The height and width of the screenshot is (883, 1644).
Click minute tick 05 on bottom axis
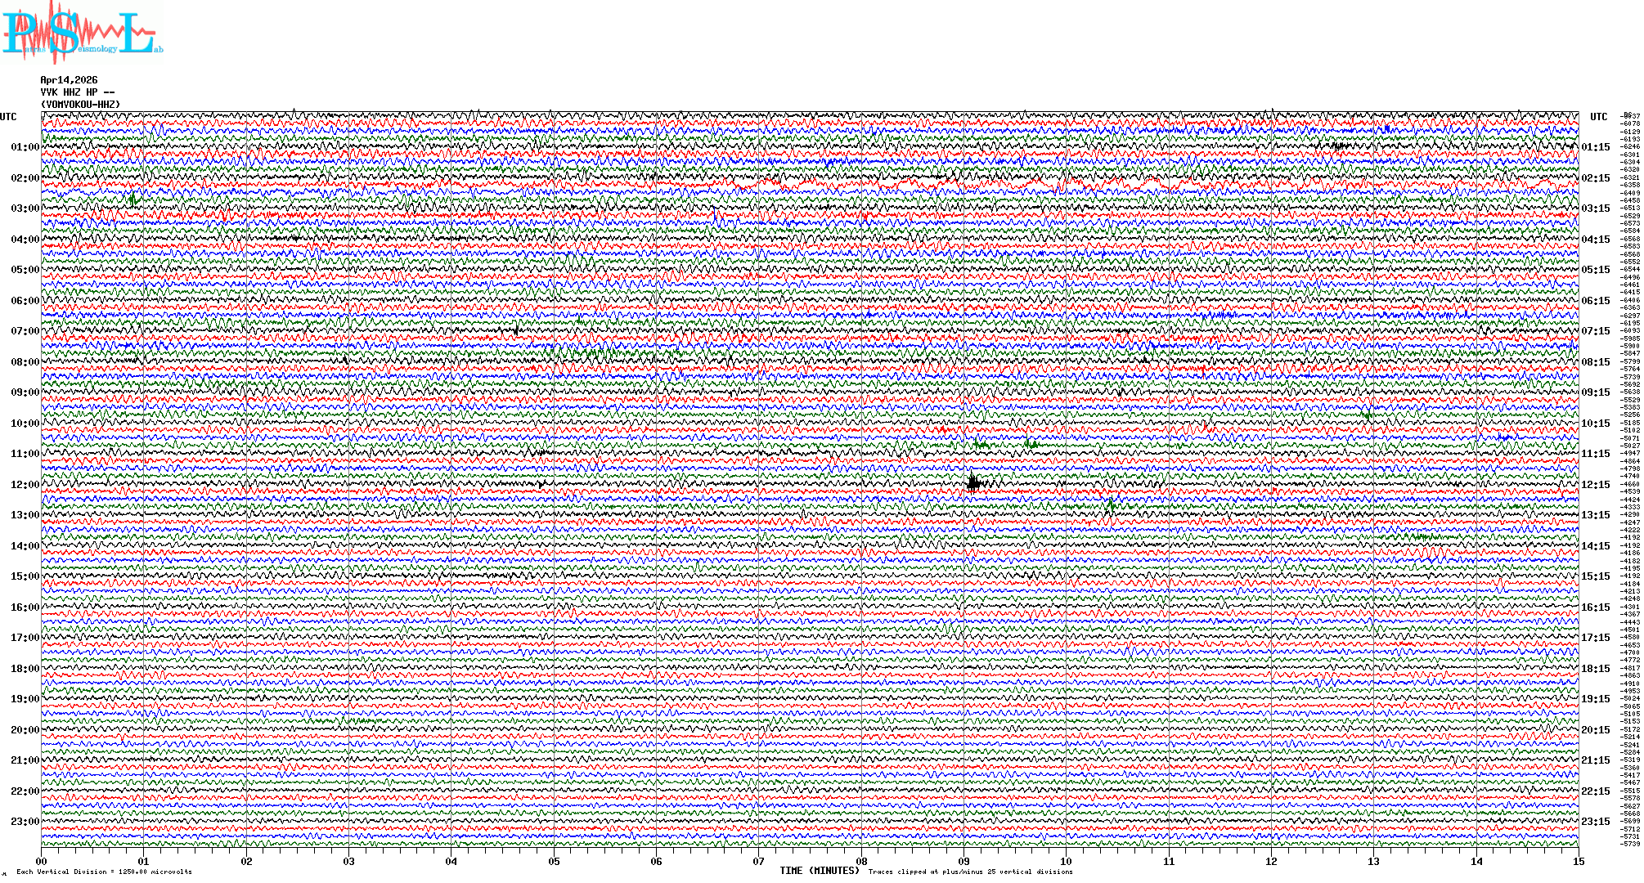click(x=554, y=861)
